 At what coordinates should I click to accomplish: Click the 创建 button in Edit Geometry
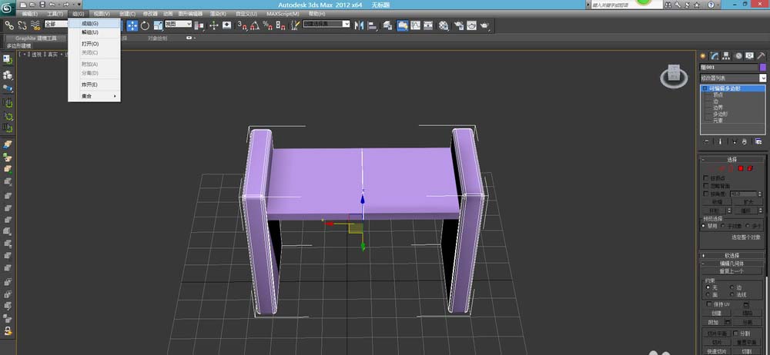716,314
